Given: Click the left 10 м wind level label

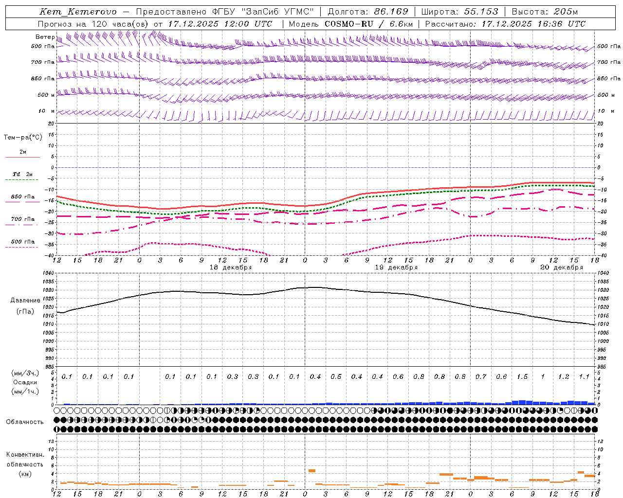Looking at the screenshot, I should tap(46, 111).
